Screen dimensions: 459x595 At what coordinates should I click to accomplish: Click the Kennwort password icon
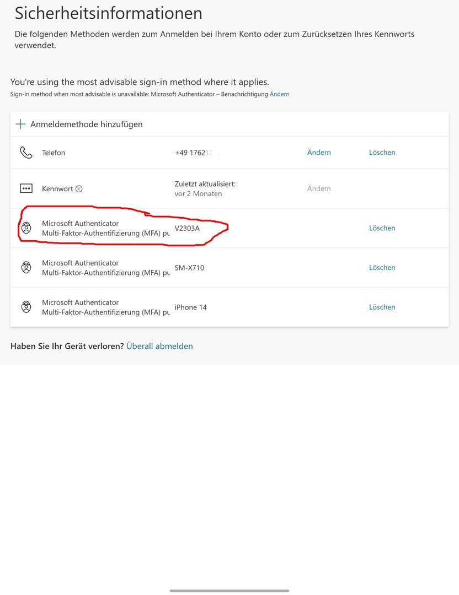coord(26,188)
